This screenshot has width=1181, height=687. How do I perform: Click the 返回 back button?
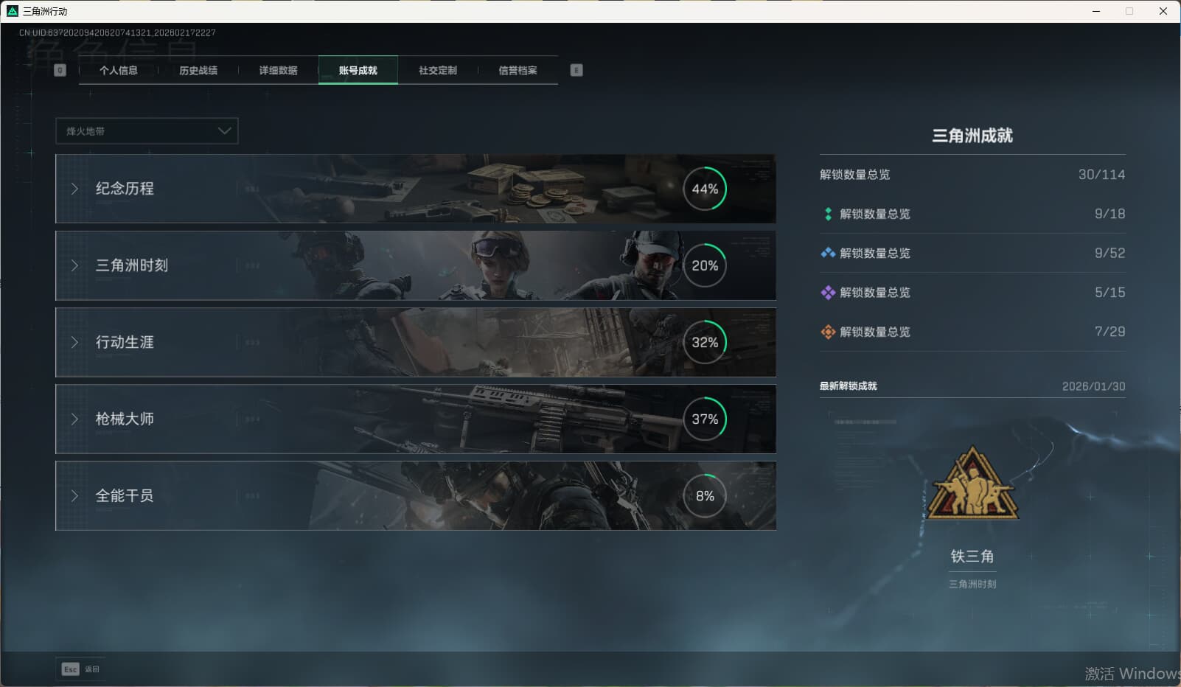92,669
